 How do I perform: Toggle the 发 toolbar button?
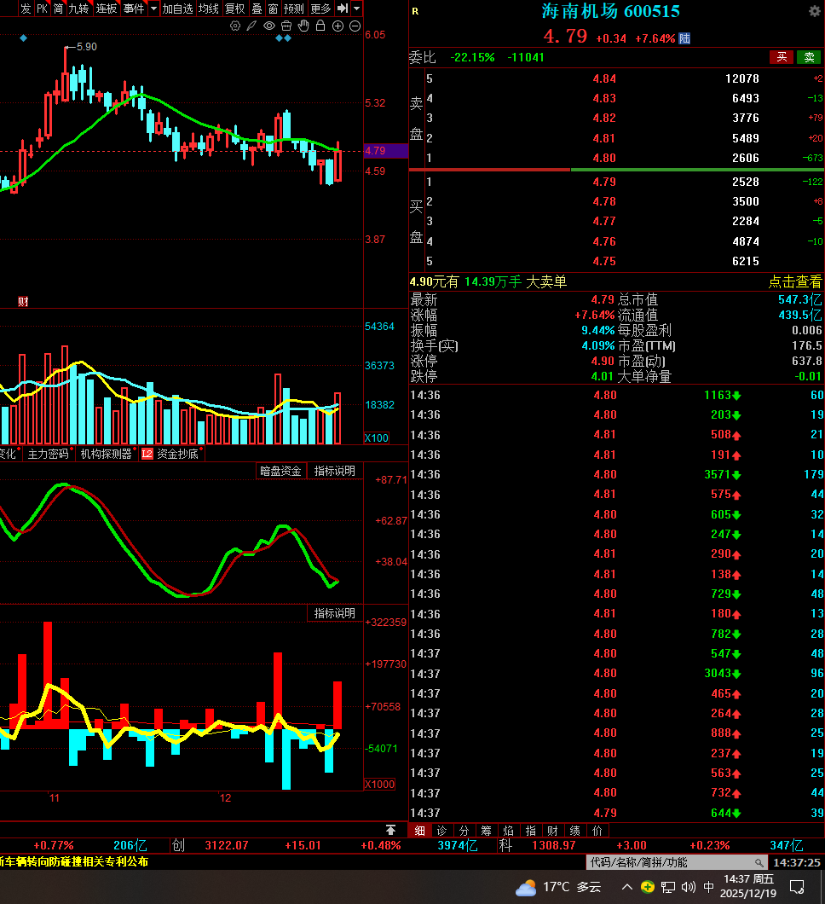pyautogui.click(x=26, y=9)
